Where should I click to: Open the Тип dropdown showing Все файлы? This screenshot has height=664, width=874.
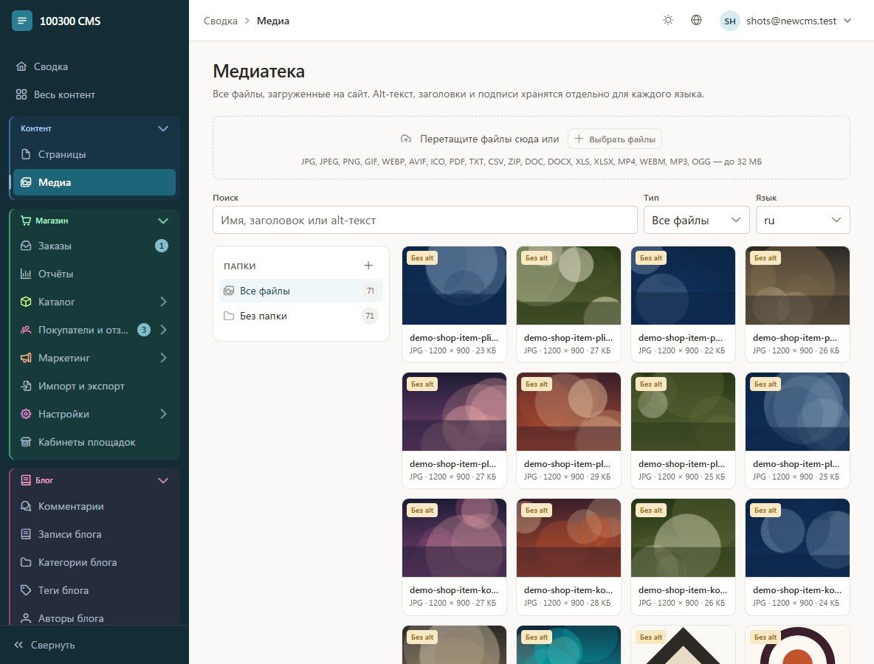(x=696, y=220)
